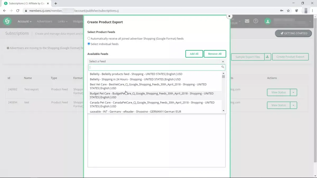
Task: Close the Create Product Export dialog
Action: click(229, 16)
